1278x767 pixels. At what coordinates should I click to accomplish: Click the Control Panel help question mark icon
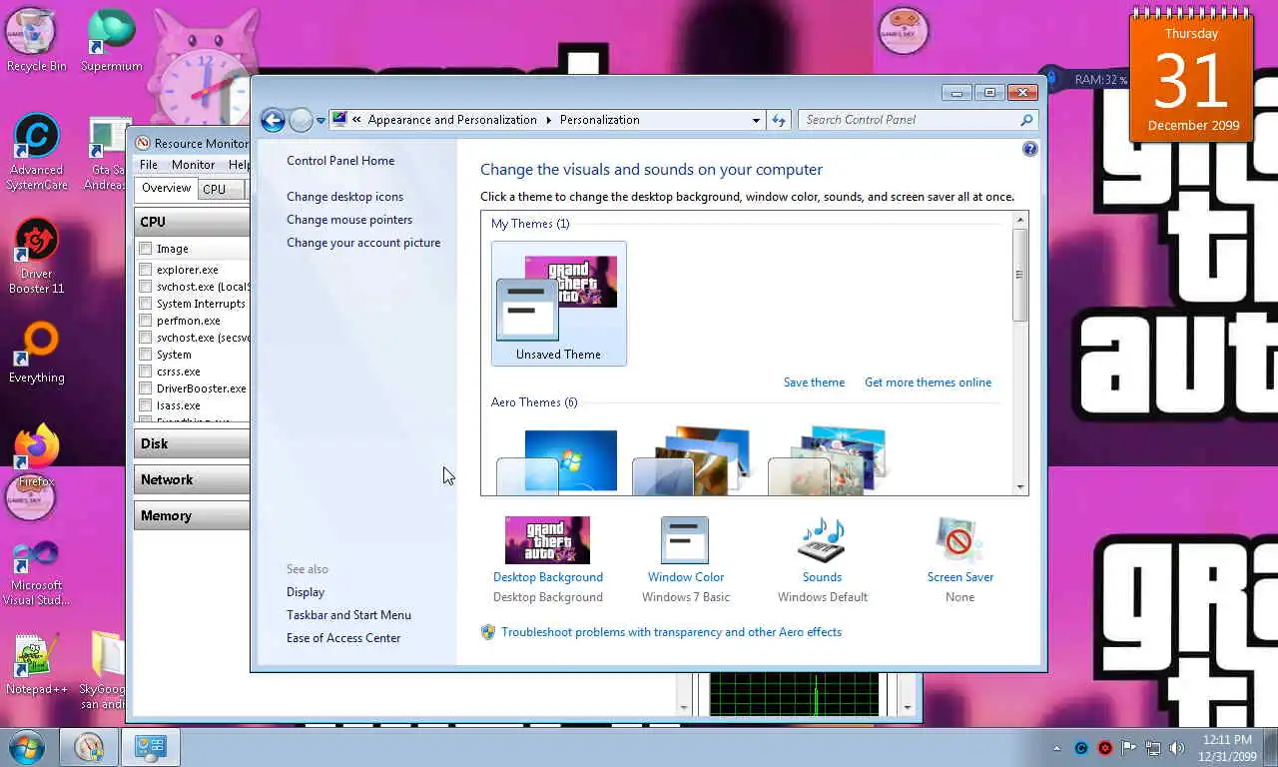click(1030, 149)
